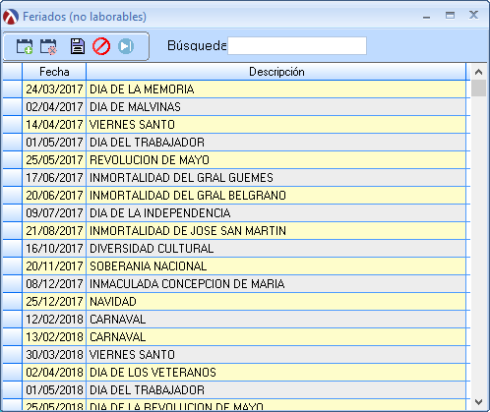Click the blue skip-to-end icon
The image size is (490, 412).
[126, 46]
